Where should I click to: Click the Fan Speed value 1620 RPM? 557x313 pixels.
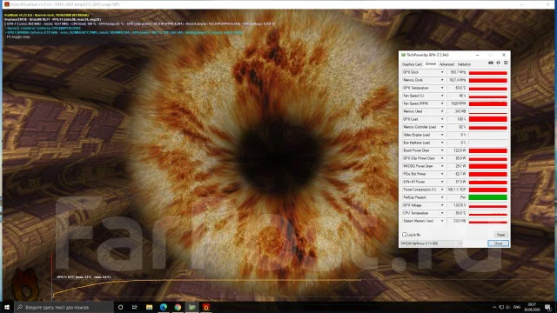457,103
